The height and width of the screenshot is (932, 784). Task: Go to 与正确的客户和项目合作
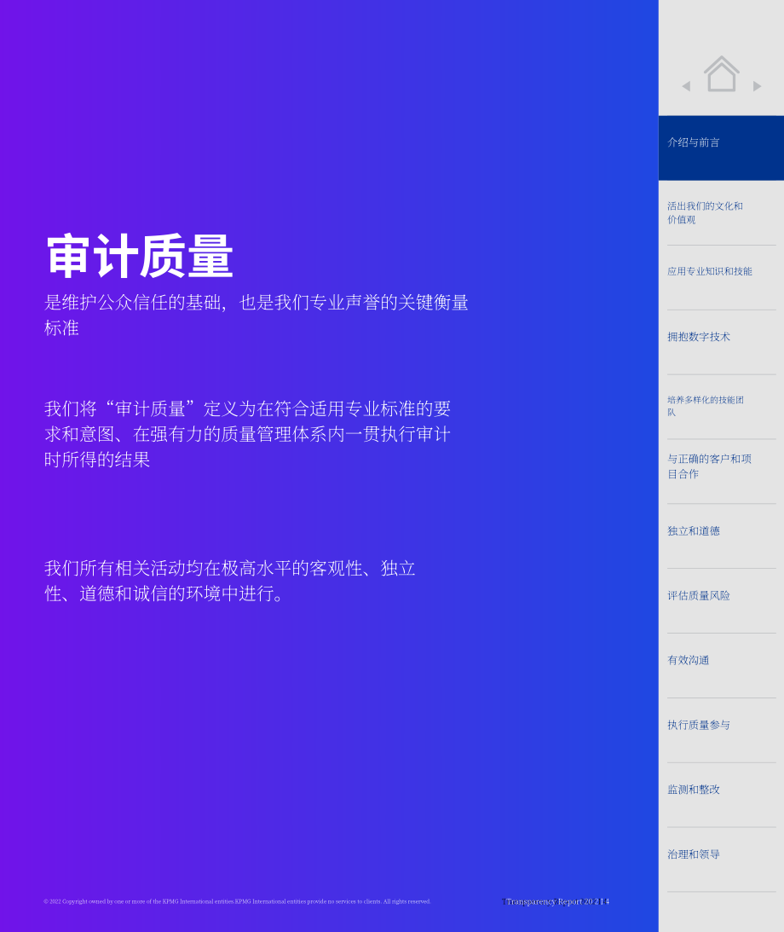click(709, 466)
